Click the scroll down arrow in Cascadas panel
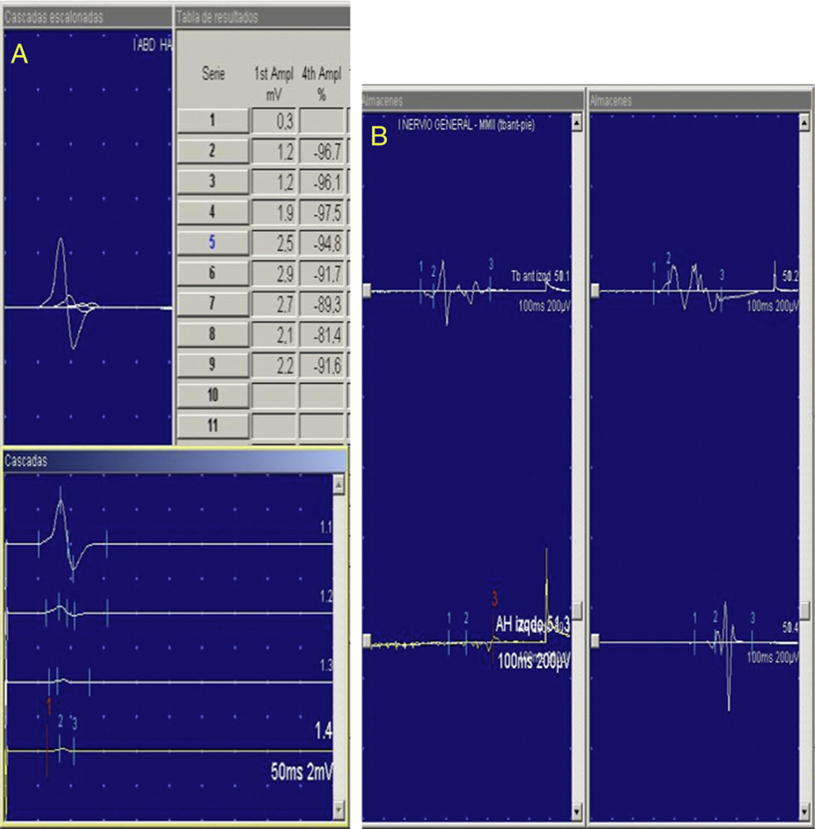Viewport: 815px width, 829px height. 339,810
